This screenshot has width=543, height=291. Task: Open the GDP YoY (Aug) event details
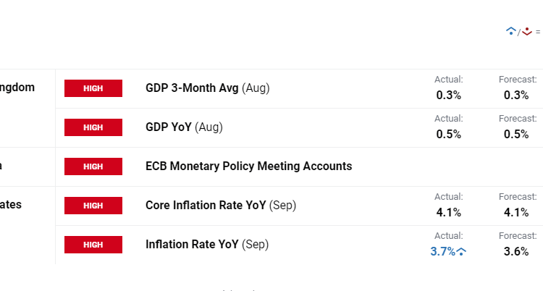[x=184, y=127]
